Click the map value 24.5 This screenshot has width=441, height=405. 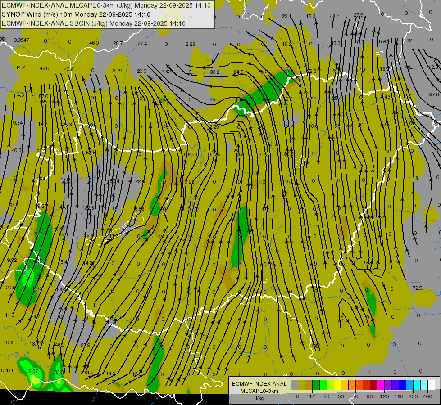pos(239,72)
